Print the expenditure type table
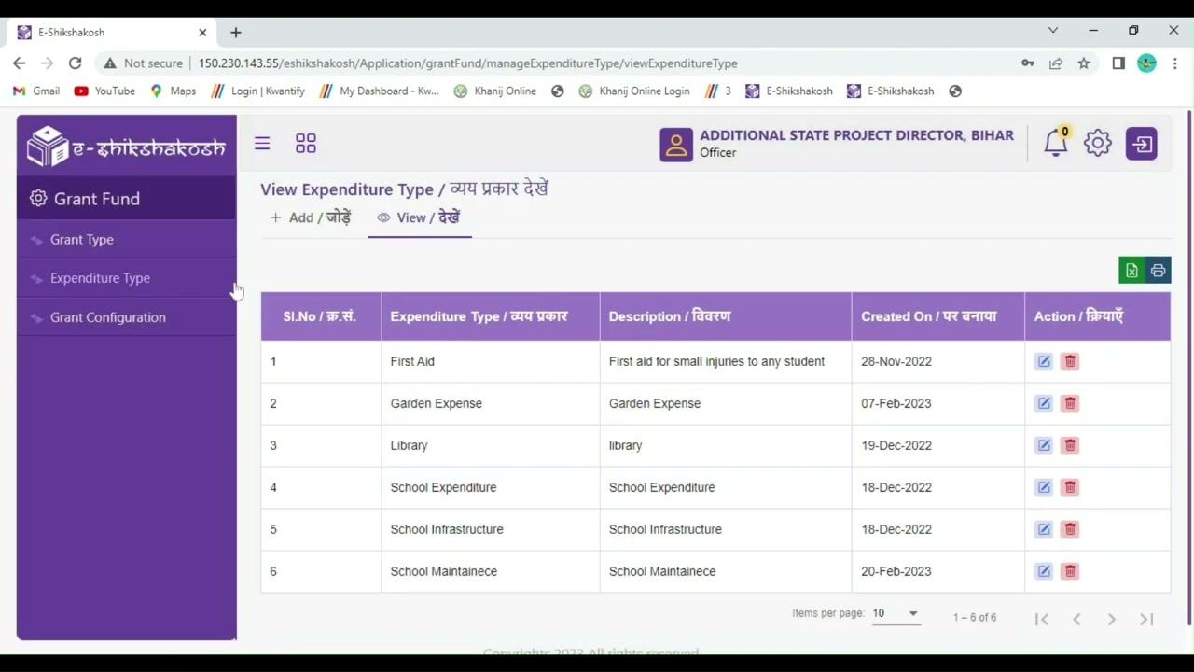 click(x=1158, y=271)
